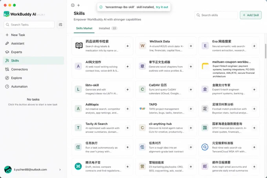Click the checkbox task icon at top
The image size is (267, 178).
coord(73,5)
